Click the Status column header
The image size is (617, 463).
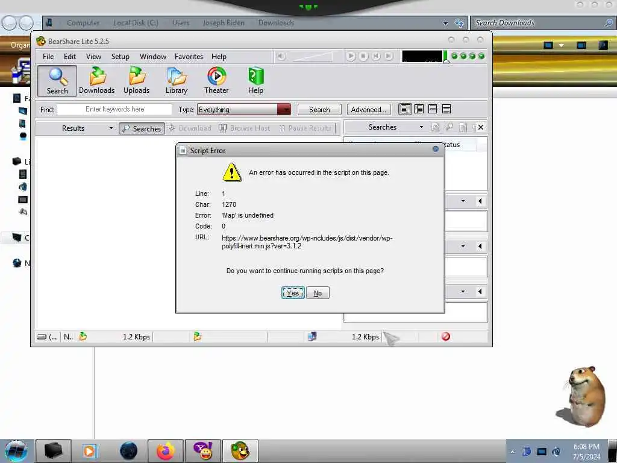pyautogui.click(x=451, y=145)
